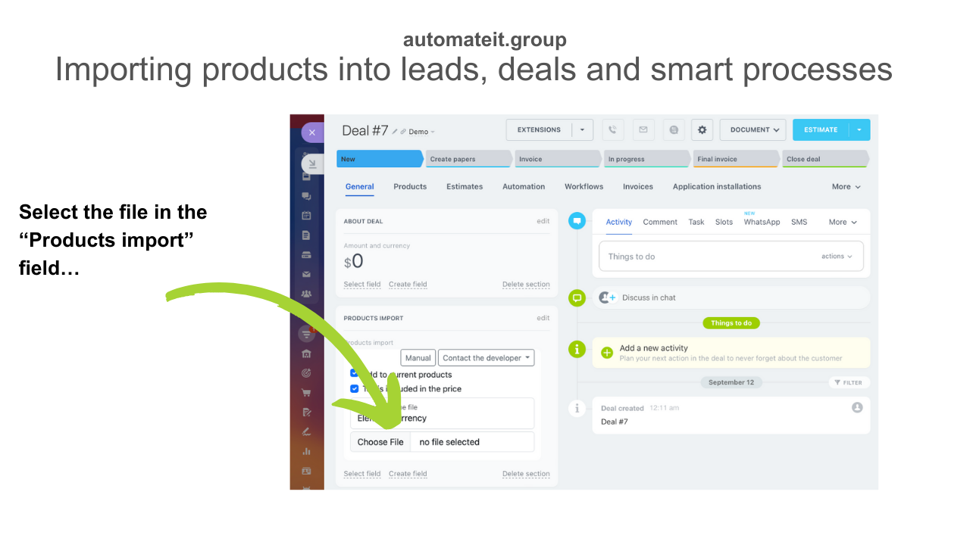The width and height of the screenshot is (970, 545).
Task: Open the settings gear in deal header
Action: [702, 130]
